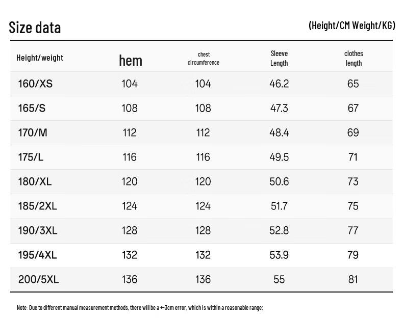The width and height of the screenshot is (403, 318).
Task: Select the 175/L size row label
Action: (31, 157)
